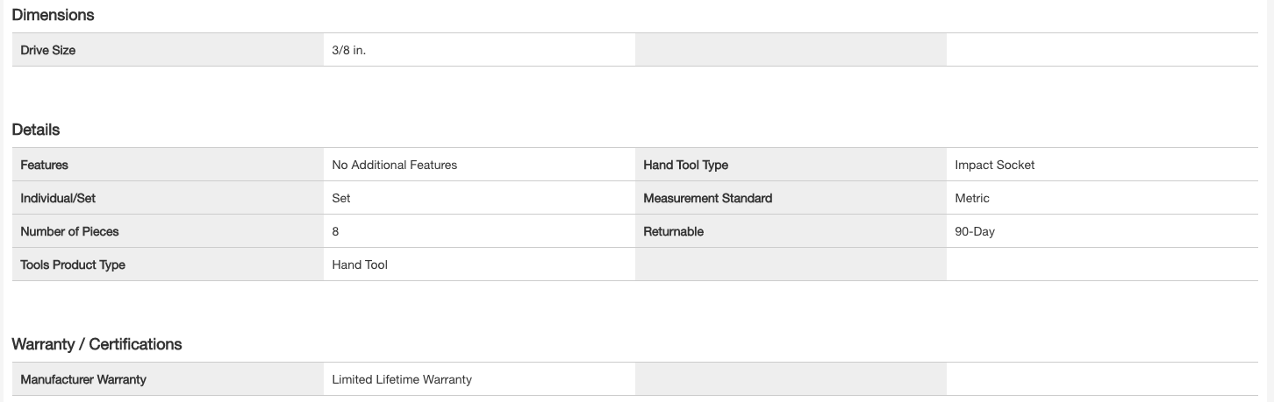
Task: Select the Tools Product Type label
Action: tap(73, 264)
